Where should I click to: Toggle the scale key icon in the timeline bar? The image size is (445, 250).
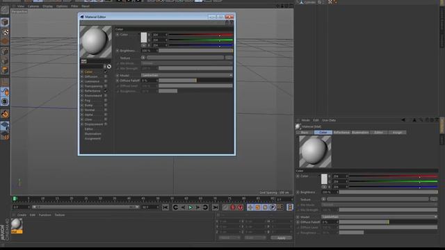click(x=257, y=208)
